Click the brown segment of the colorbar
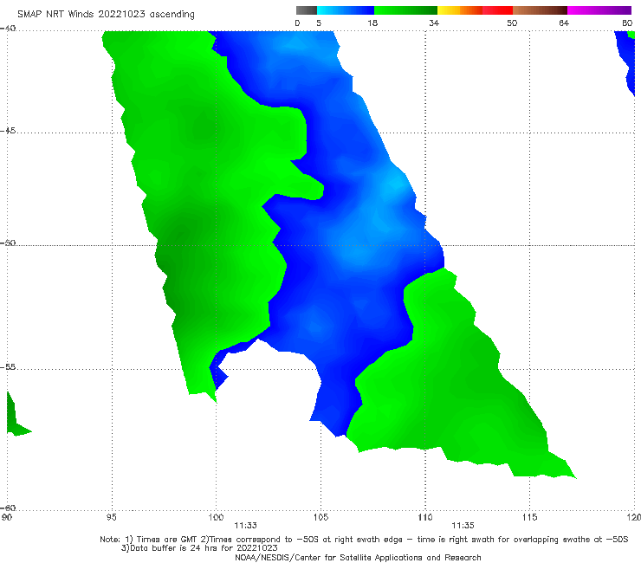Viewport: 641px width, 563px height. [x=540, y=10]
